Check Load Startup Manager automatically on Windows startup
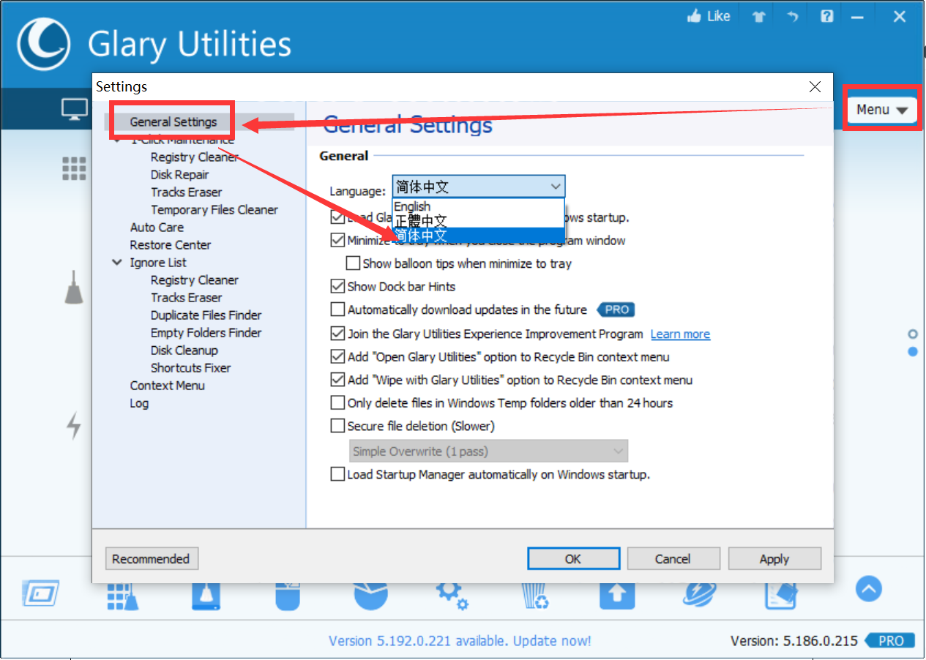This screenshot has width=926, height=660. (x=337, y=474)
